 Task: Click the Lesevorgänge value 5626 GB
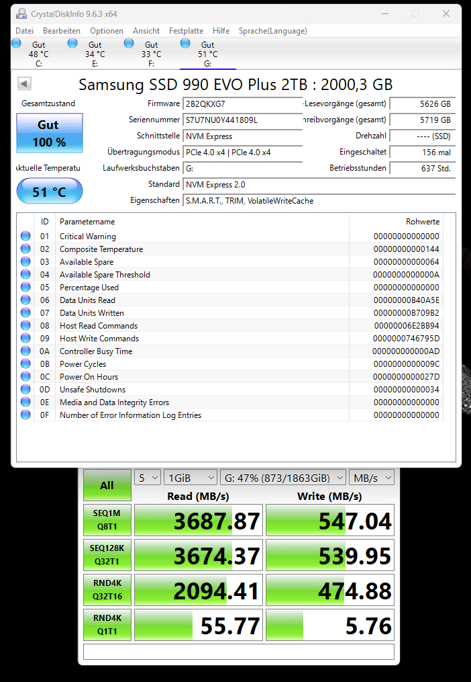coord(422,104)
